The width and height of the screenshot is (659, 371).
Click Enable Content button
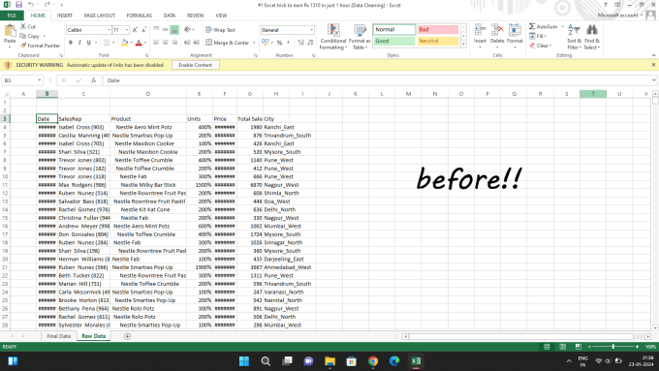[x=196, y=65]
